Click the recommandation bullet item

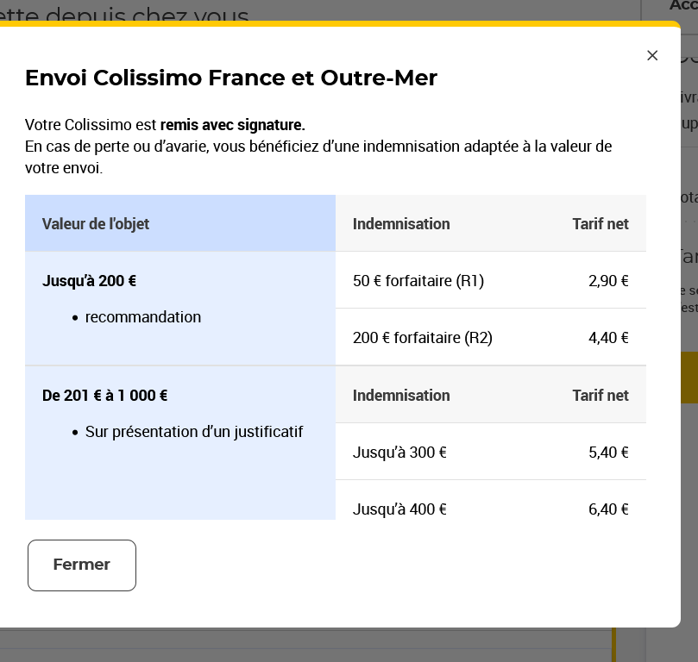[x=142, y=317]
